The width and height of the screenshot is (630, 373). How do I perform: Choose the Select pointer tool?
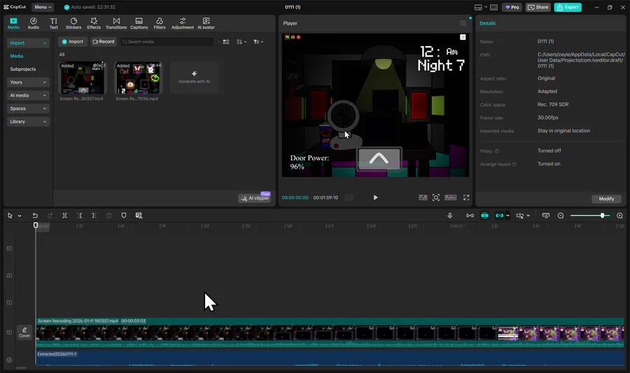pos(10,216)
